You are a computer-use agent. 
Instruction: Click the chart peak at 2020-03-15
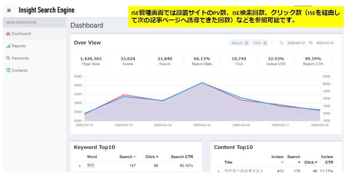pos(202,83)
